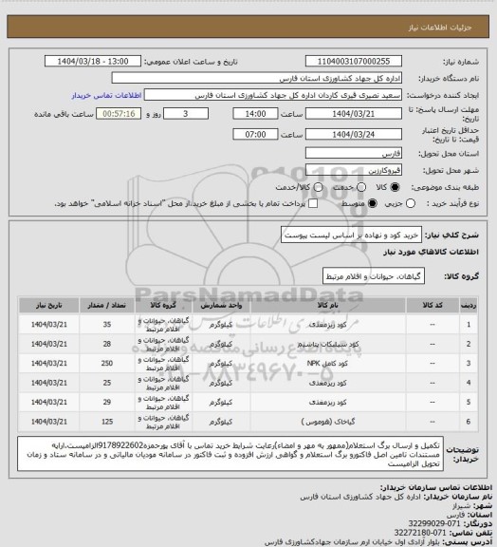Click item name گیاخاک (هوموس)
The image size is (497, 547).
coord(327,422)
